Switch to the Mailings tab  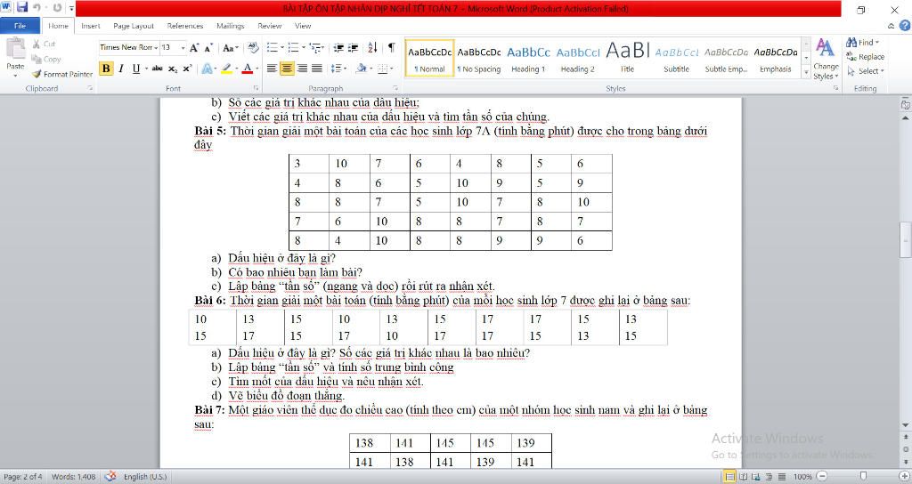tap(231, 26)
